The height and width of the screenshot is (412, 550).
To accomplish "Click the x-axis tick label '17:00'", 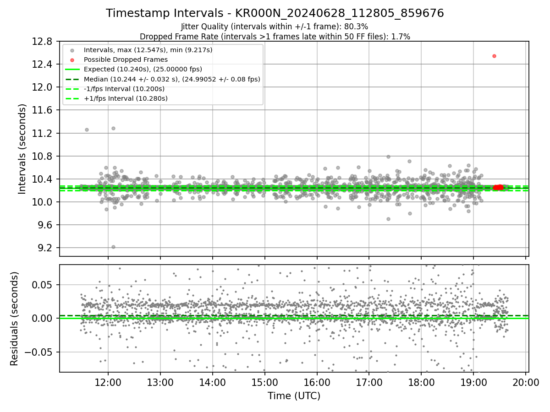I will coord(369,382).
